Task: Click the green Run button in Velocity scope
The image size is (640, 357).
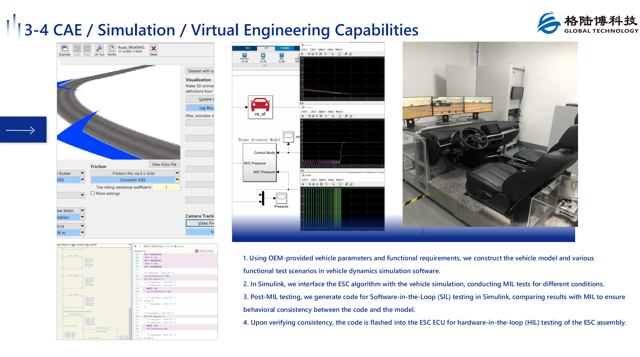Action: [x=313, y=54]
